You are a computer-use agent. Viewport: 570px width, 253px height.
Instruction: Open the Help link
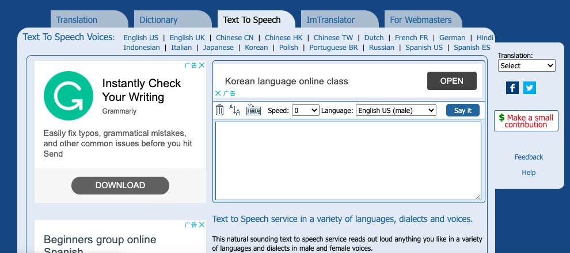(529, 173)
